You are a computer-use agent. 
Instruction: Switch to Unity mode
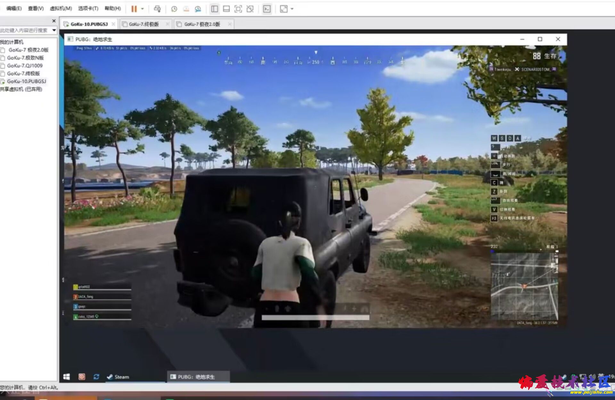pyautogui.click(x=250, y=9)
